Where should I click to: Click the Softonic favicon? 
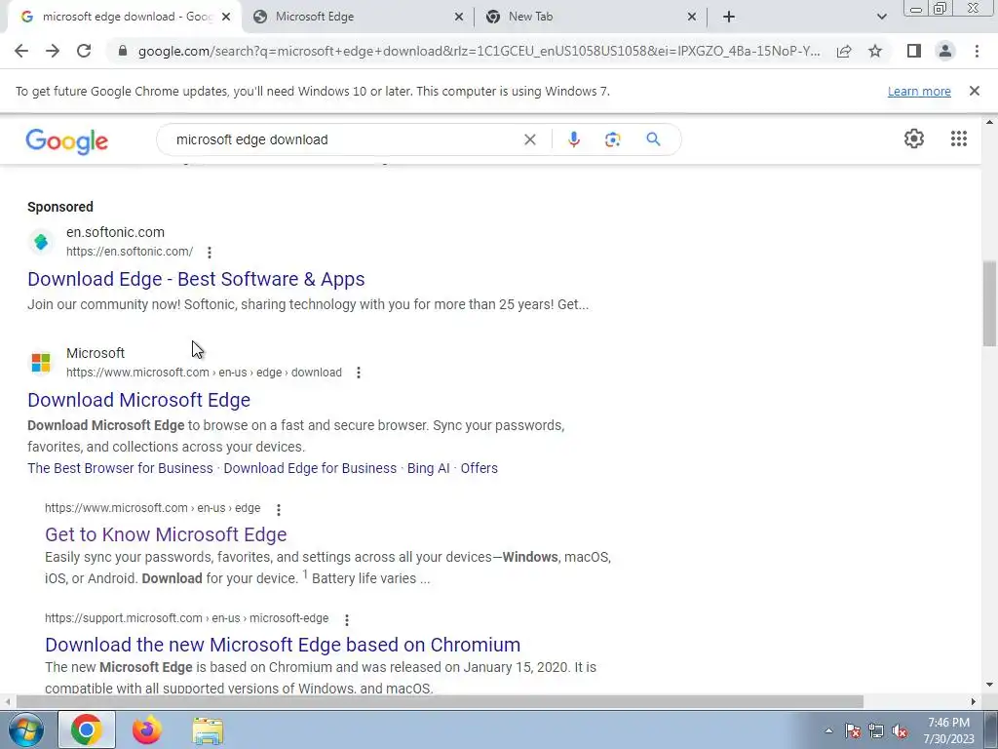[x=41, y=242]
